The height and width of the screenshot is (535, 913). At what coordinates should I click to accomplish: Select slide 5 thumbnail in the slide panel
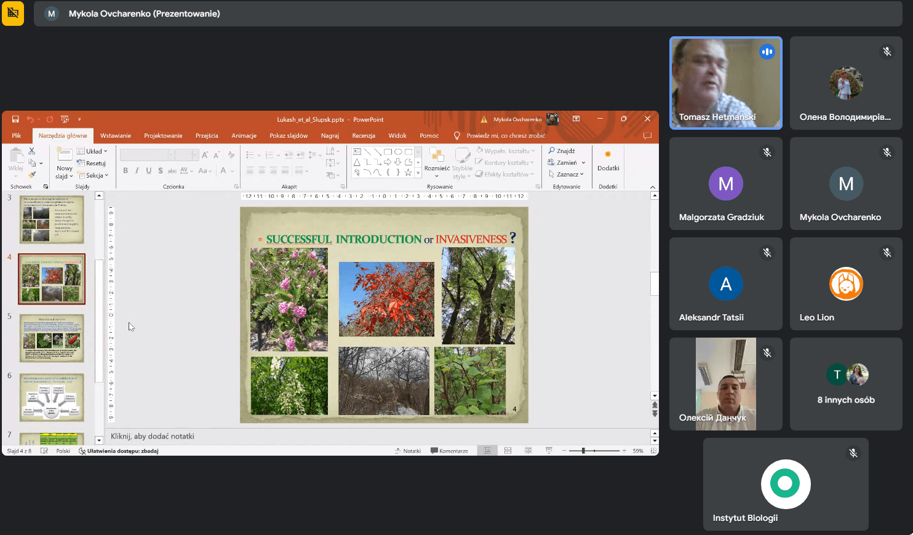click(52, 338)
